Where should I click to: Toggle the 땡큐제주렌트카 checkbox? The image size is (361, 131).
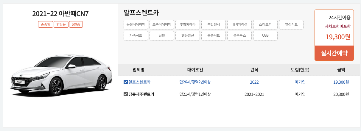[125, 94]
